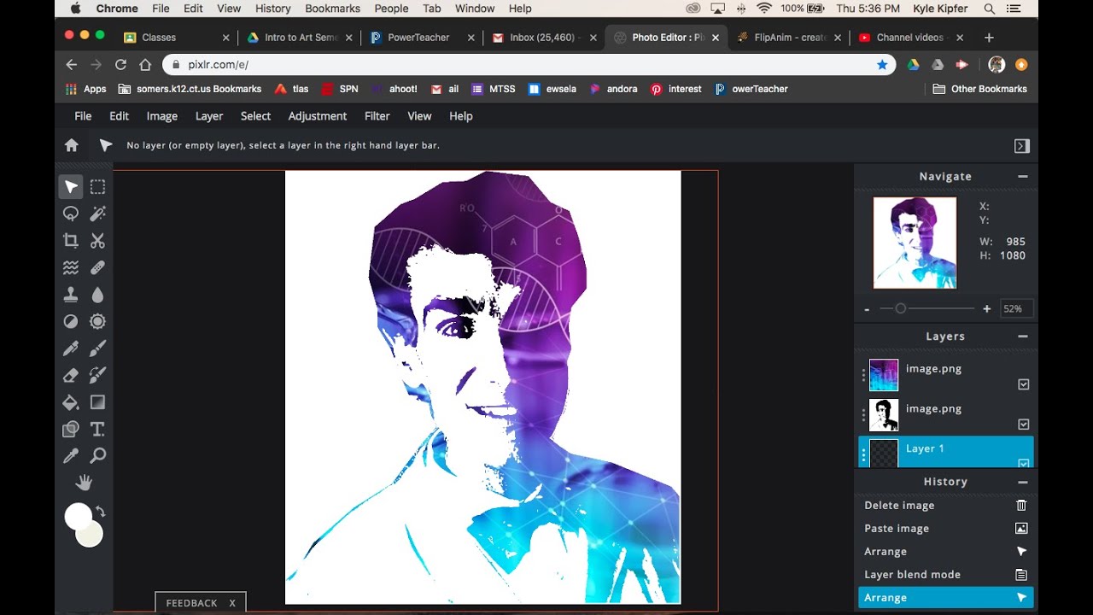Select the Gradient tool
Viewport: 1093px width, 615px height.
pos(98,402)
